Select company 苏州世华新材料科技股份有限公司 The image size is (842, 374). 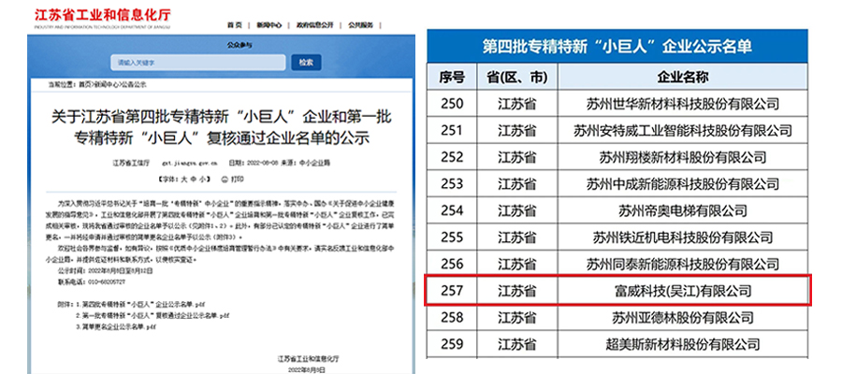[683, 103]
